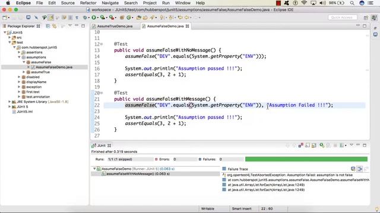Open the Apple menu

[x=8, y=3]
